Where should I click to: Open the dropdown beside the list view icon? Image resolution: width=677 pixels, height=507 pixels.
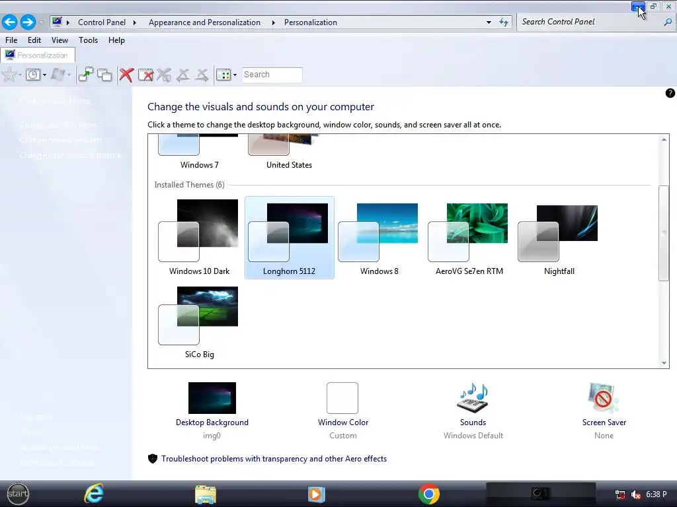click(x=235, y=75)
